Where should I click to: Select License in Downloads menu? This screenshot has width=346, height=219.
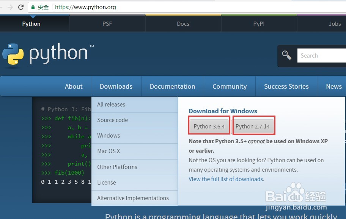coord(135,183)
